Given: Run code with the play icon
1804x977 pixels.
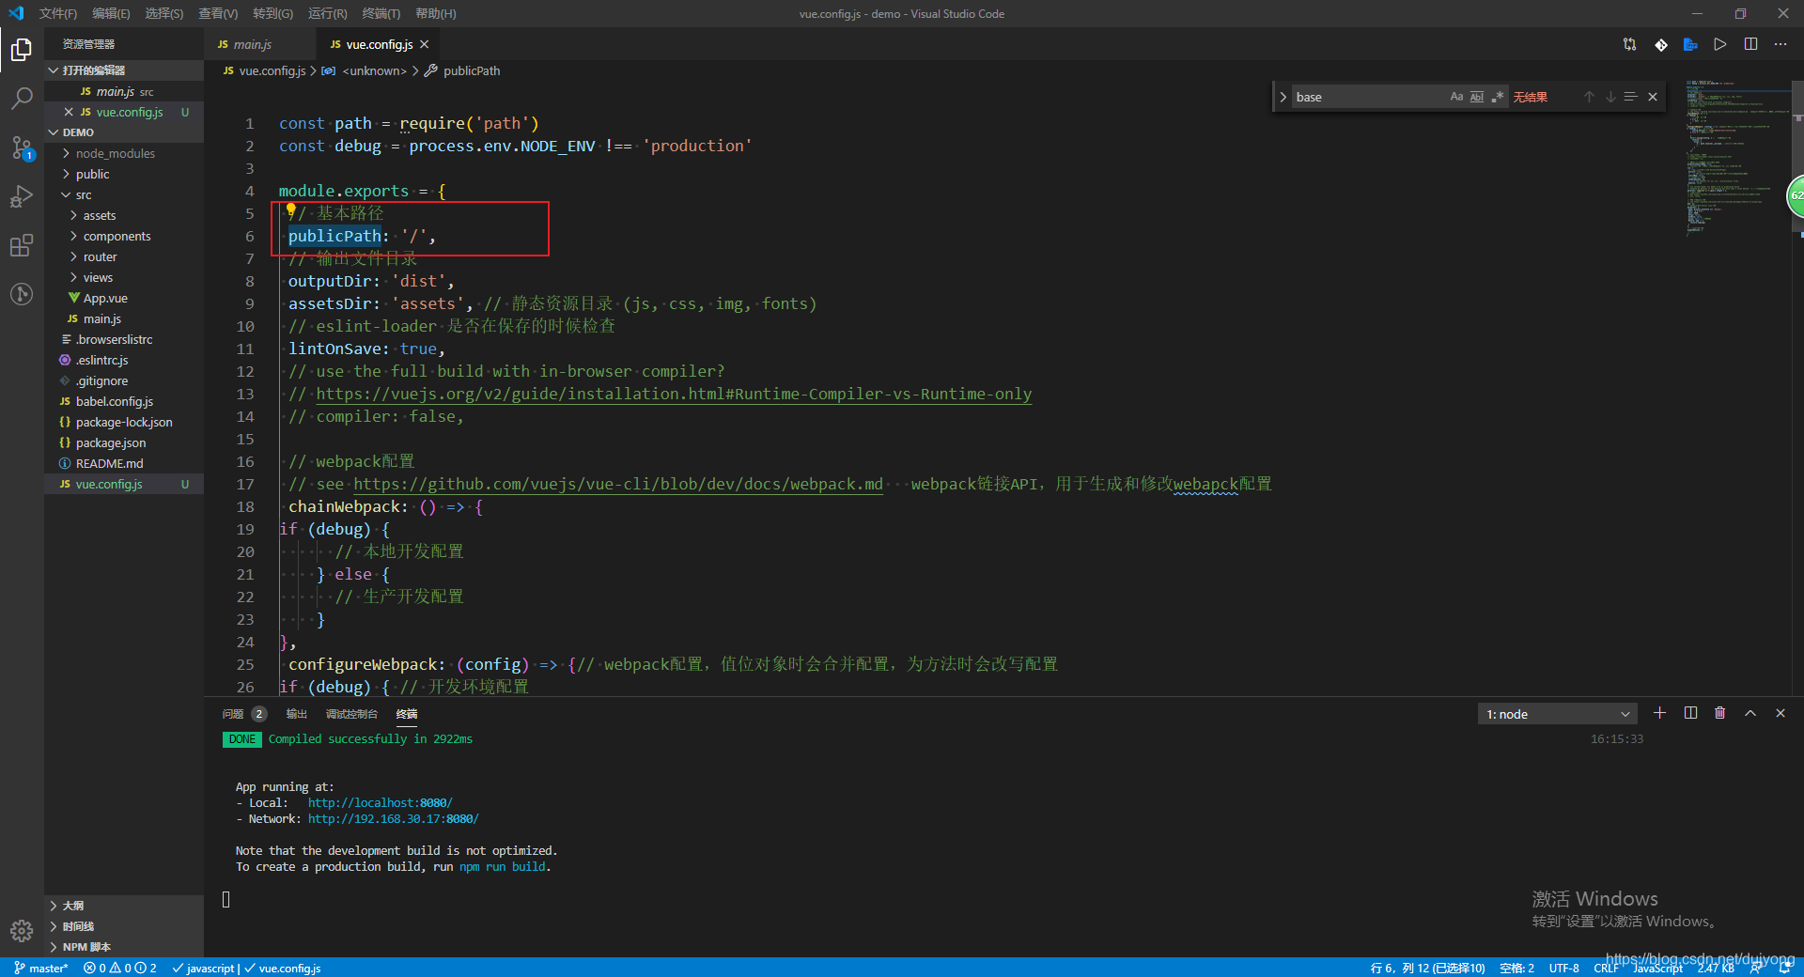Looking at the screenshot, I should click(1720, 44).
